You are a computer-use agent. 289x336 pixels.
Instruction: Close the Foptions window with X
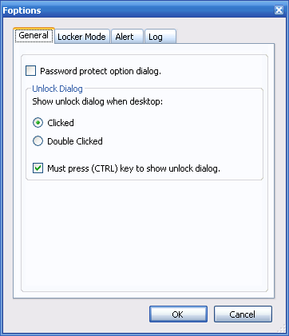pos(279,10)
